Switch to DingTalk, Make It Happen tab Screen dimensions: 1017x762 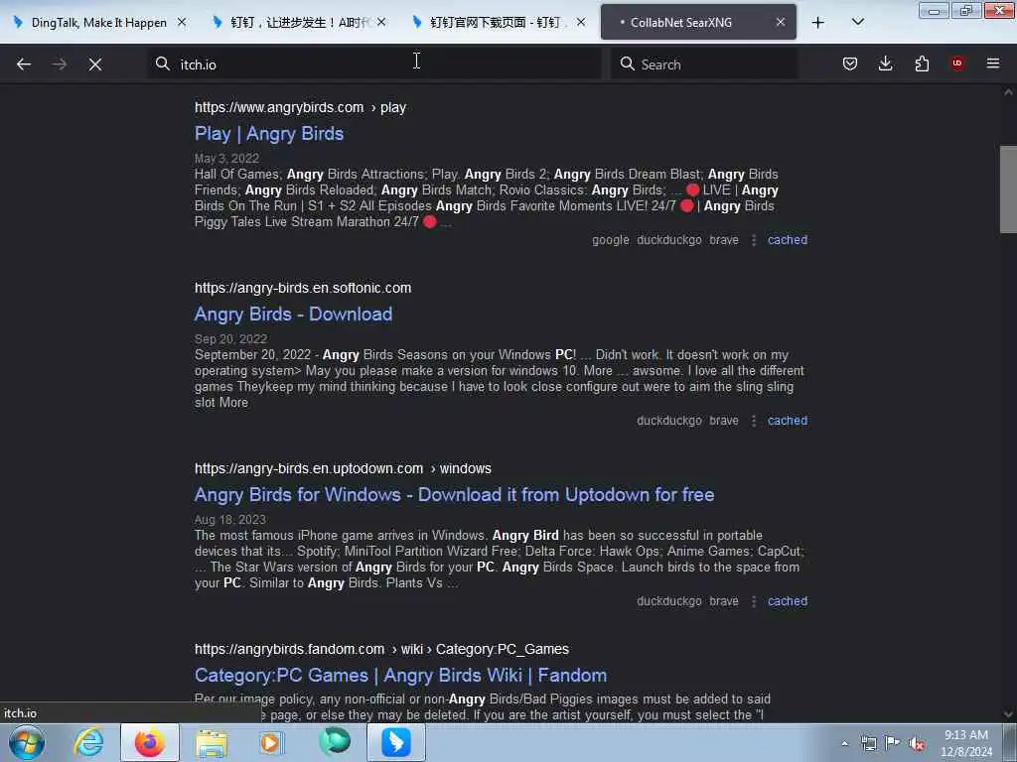tap(98, 22)
